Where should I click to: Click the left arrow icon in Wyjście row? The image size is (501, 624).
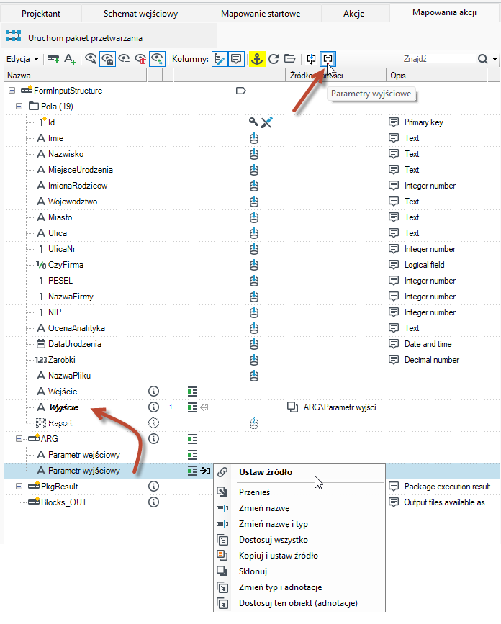point(204,407)
